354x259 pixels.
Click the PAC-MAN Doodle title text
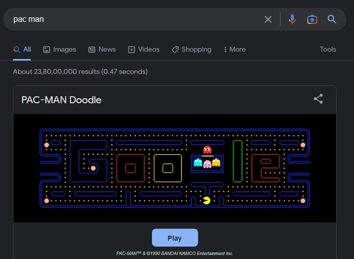[62, 100]
